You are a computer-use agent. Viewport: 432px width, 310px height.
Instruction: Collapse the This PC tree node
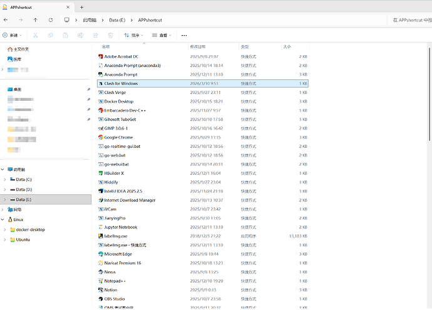coord(3,170)
